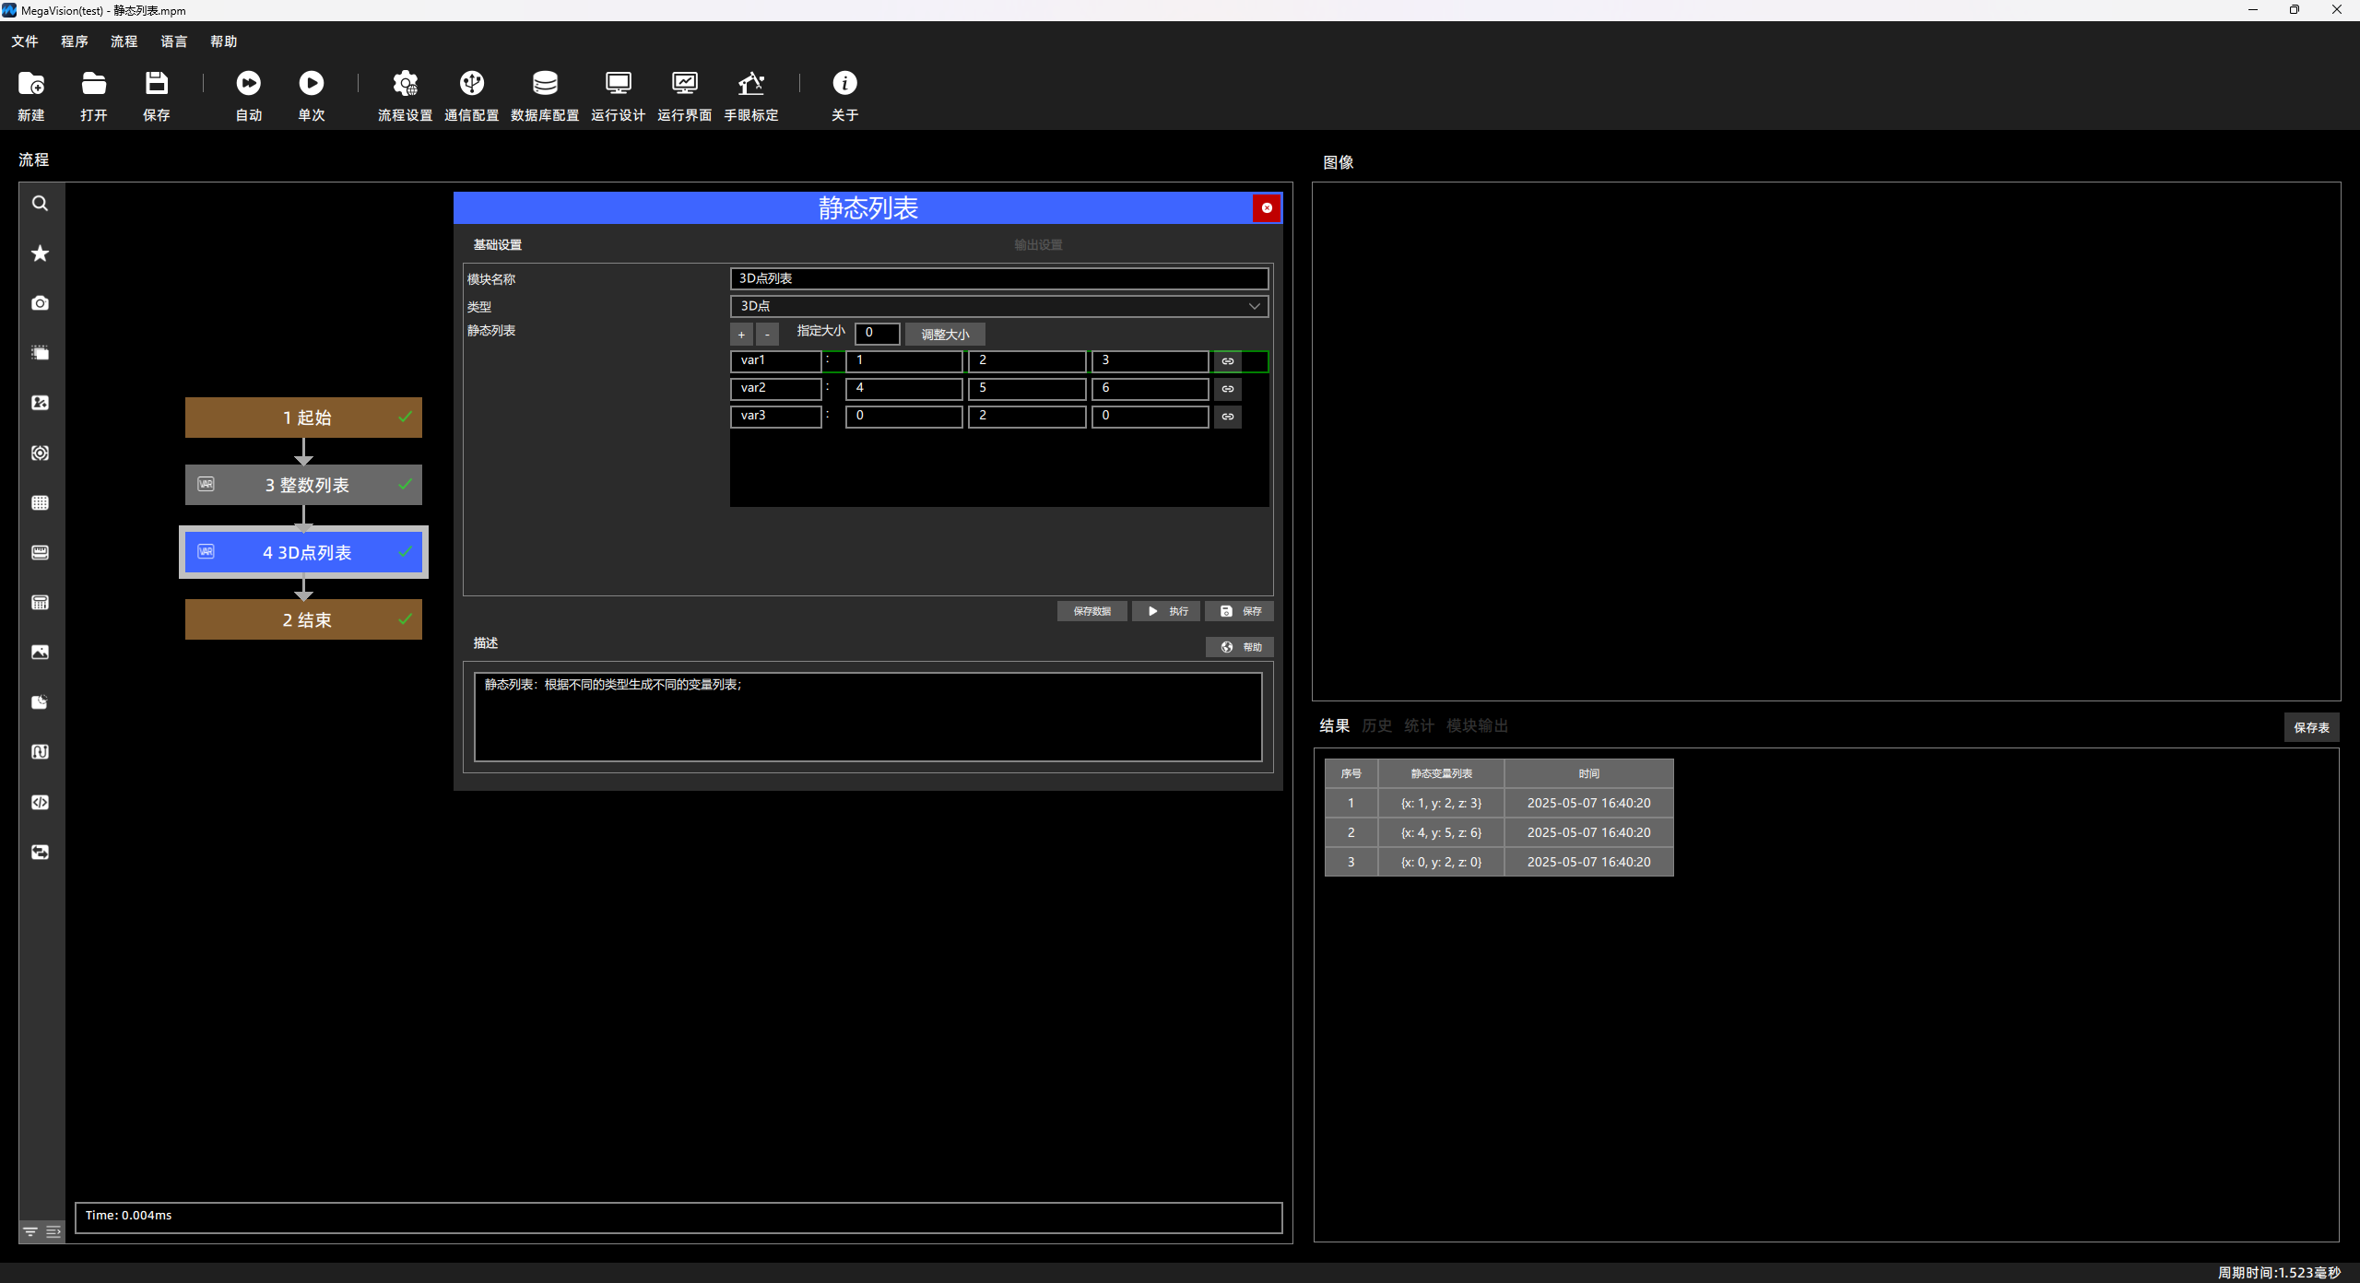The width and height of the screenshot is (2360, 1283).
Task: Click the 执行 execute button
Action: [x=1166, y=611]
